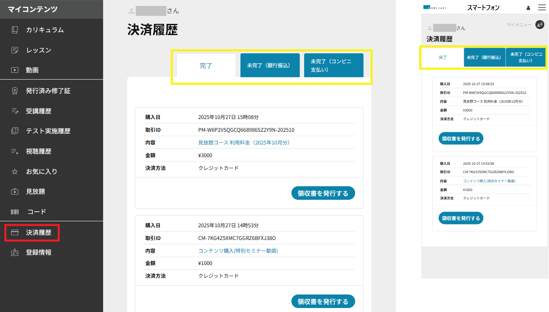Issue receipt for the ¥3000 payment

(x=323, y=193)
